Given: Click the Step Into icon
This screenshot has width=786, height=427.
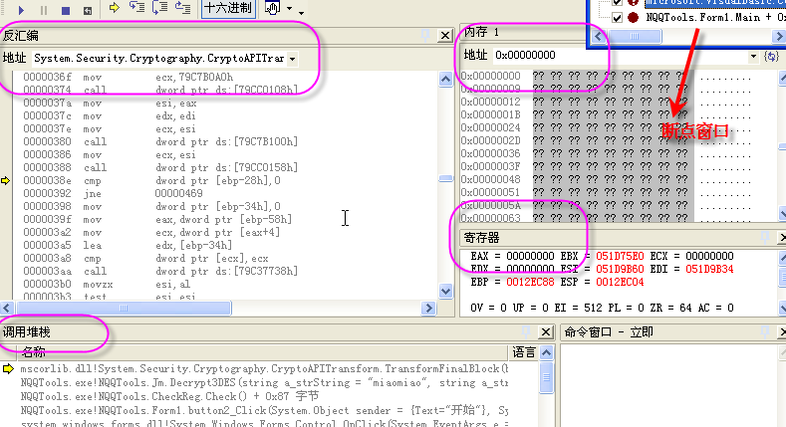Looking at the screenshot, I should point(136,9).
